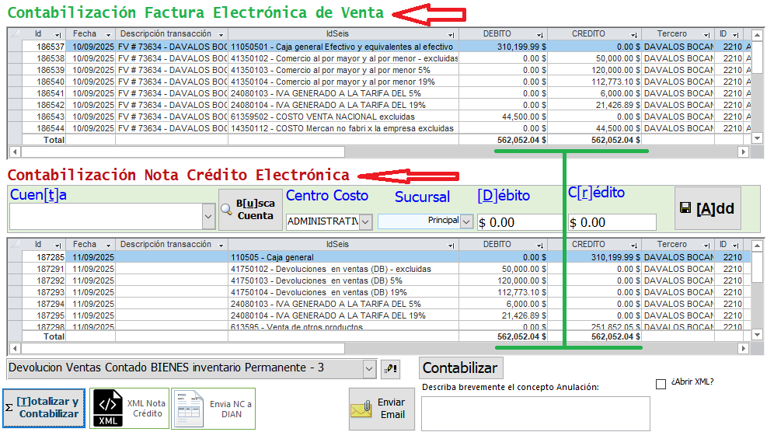Click the XML Nota Crédito icon
The image size is (767, 432).
click(x=108, y=408)
